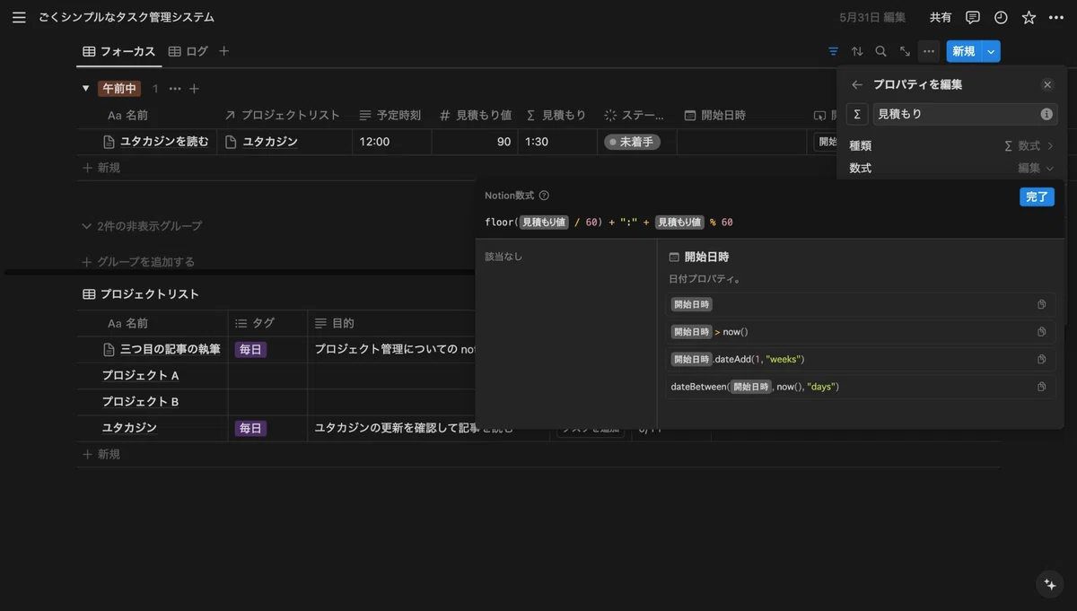
Task: Click the 90 estimate value cell
Action: pyautogui.click(x=475, y=142)
